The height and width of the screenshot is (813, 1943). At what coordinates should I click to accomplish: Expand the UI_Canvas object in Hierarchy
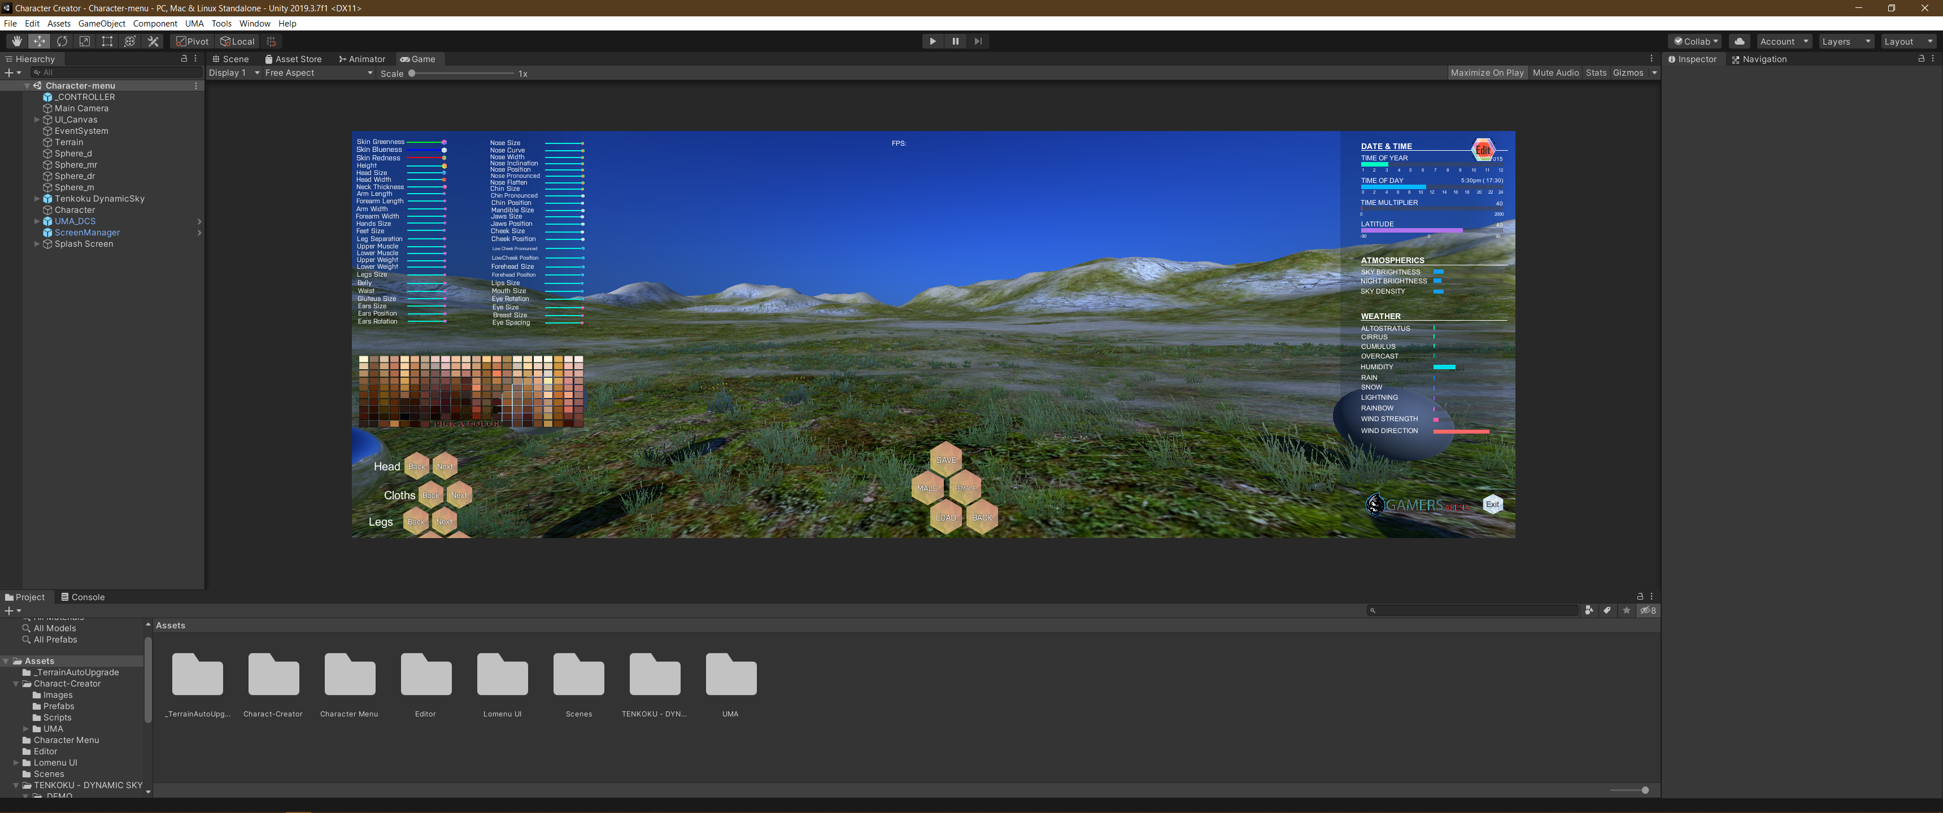click(x=37, y=120)
